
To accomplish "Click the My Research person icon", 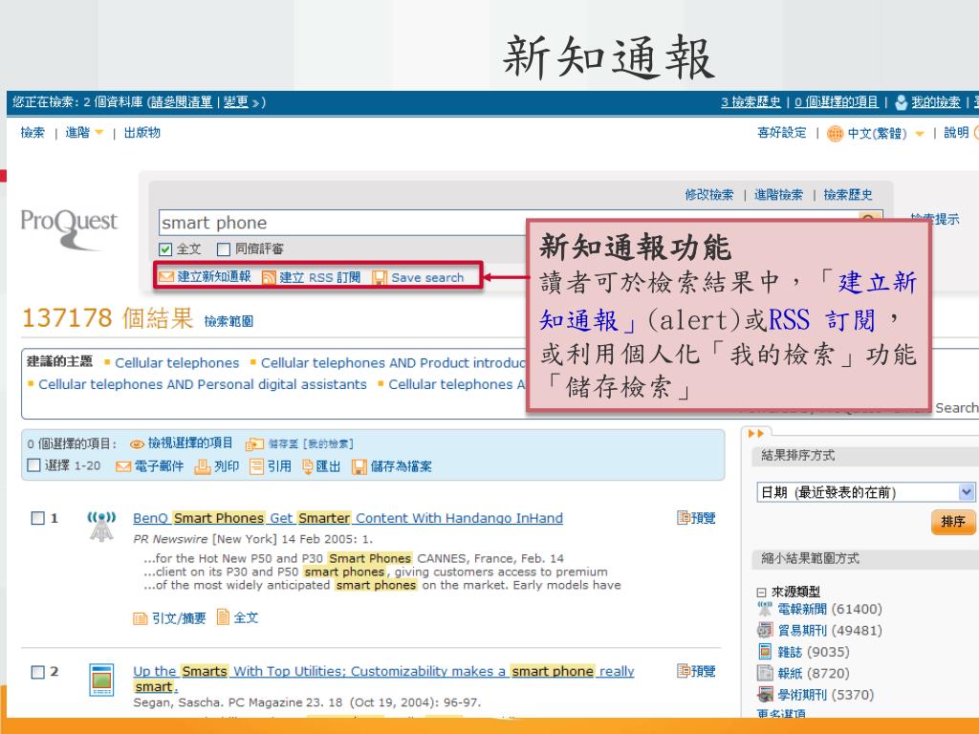I will pos(901,102).
